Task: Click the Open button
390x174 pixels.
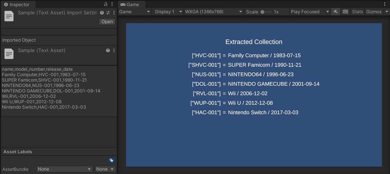Action: click(107, 22)
